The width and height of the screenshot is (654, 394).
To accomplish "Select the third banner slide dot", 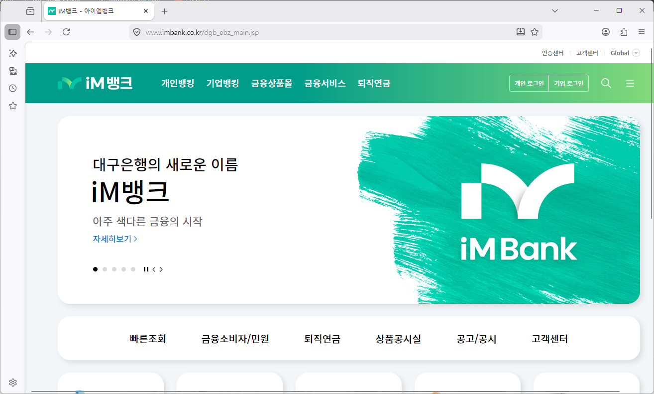I will pos(114,269).
